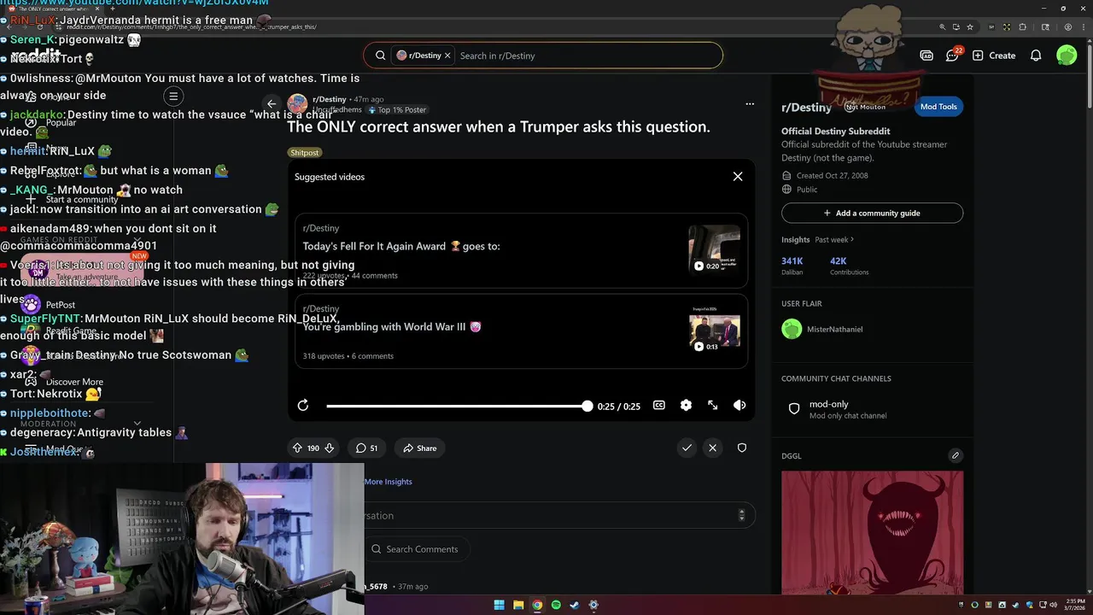Open MisterNathaniel user flair
This screenshot has height=615, width=1093.
(x=822, y=329)
